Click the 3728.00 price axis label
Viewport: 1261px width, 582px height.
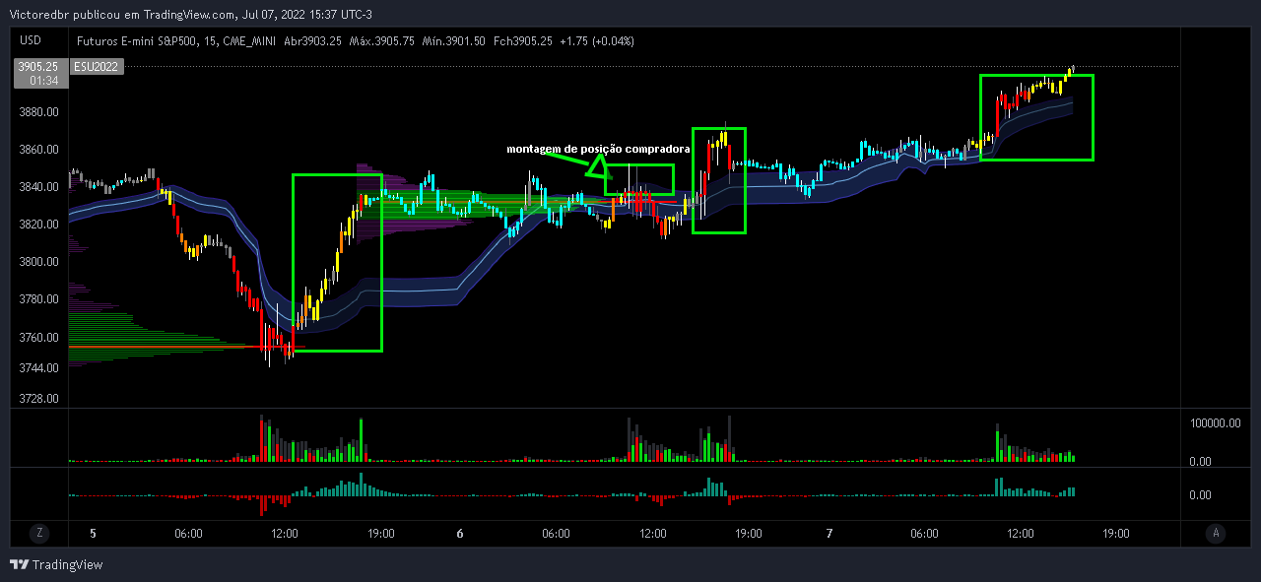38,399
